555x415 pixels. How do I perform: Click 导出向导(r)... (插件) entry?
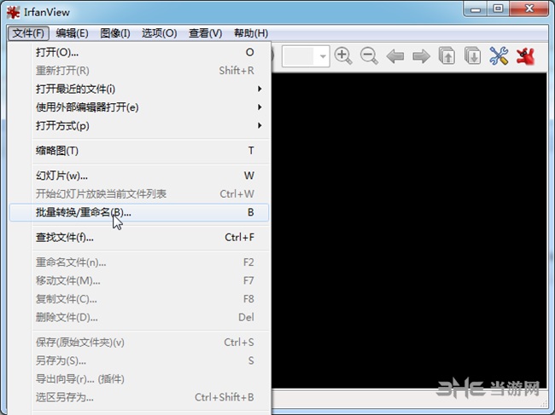point(139,379)
